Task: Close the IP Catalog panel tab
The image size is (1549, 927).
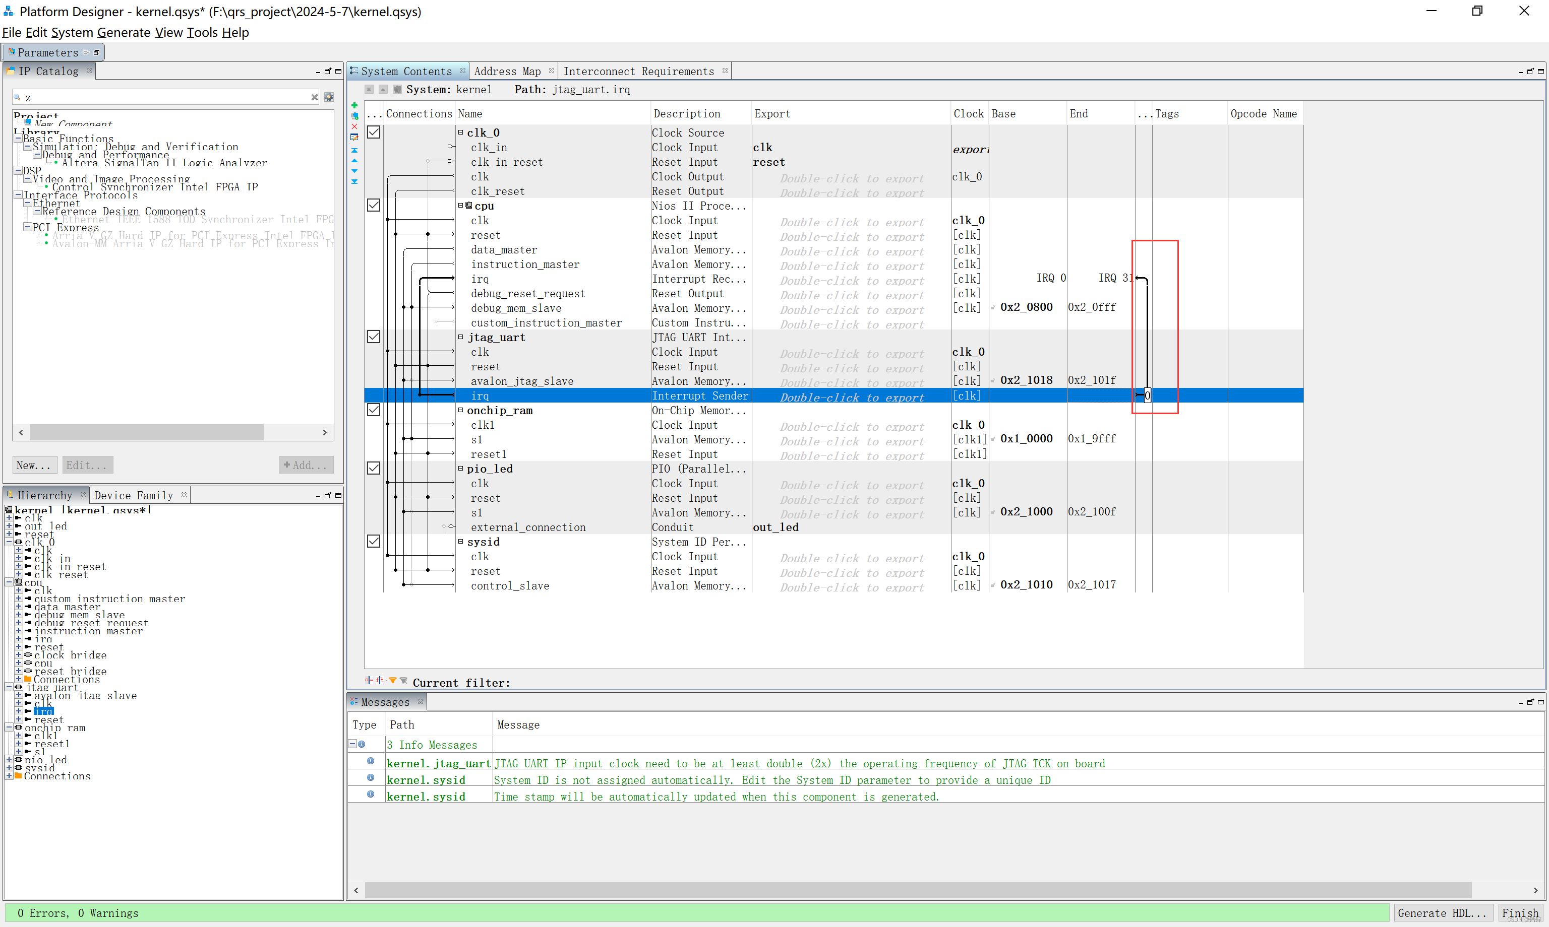Action: coord(89,71)
